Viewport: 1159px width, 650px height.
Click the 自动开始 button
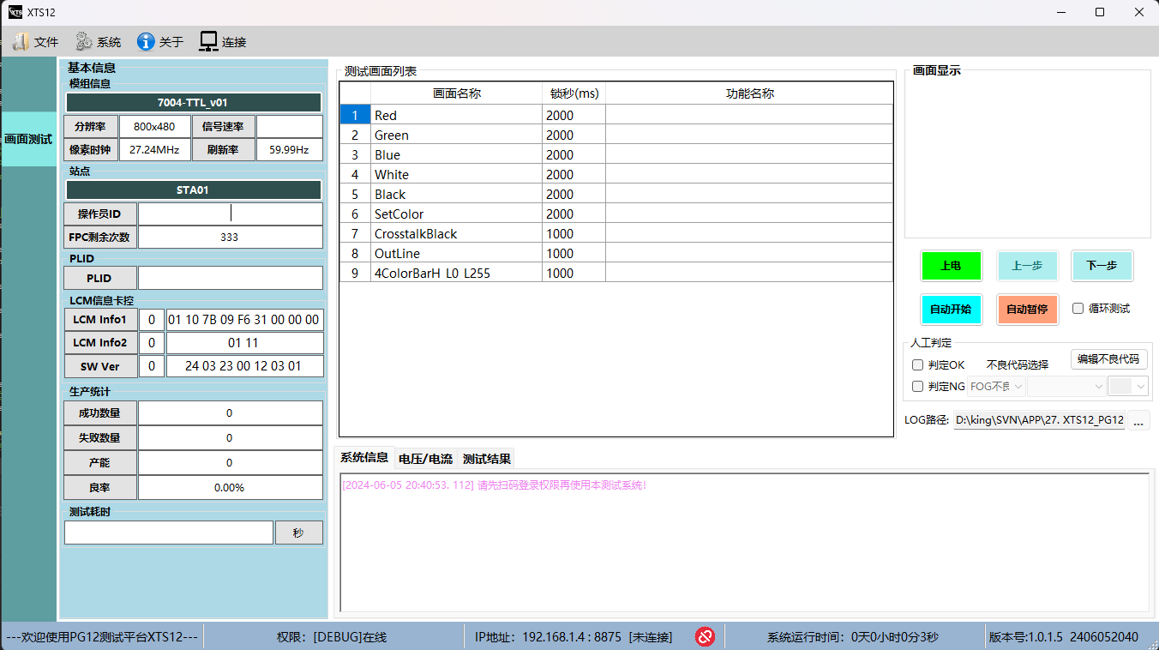pos(950,309)
